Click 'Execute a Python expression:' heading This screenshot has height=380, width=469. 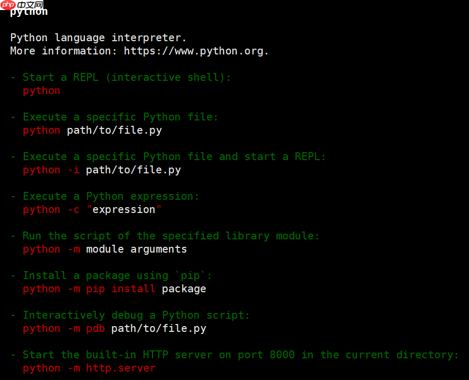point(111,196)
